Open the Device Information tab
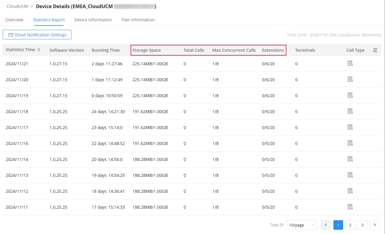 93,20
